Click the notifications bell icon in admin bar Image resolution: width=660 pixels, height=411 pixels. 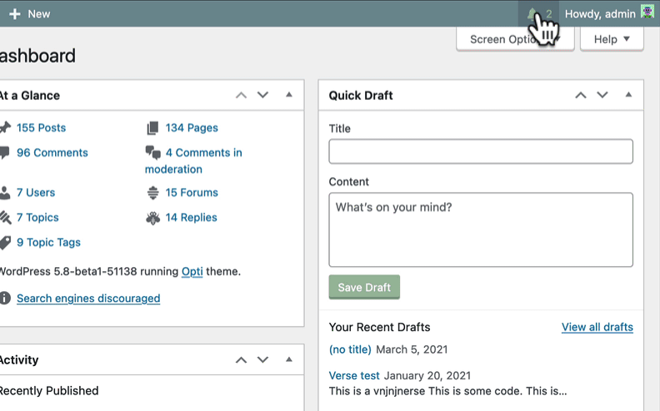(533, 14)
